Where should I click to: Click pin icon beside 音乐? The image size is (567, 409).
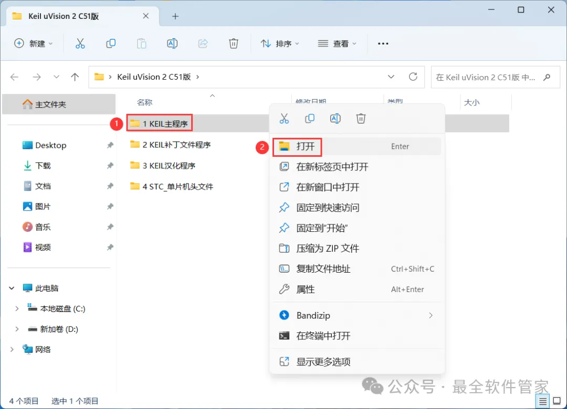(110, 227)
